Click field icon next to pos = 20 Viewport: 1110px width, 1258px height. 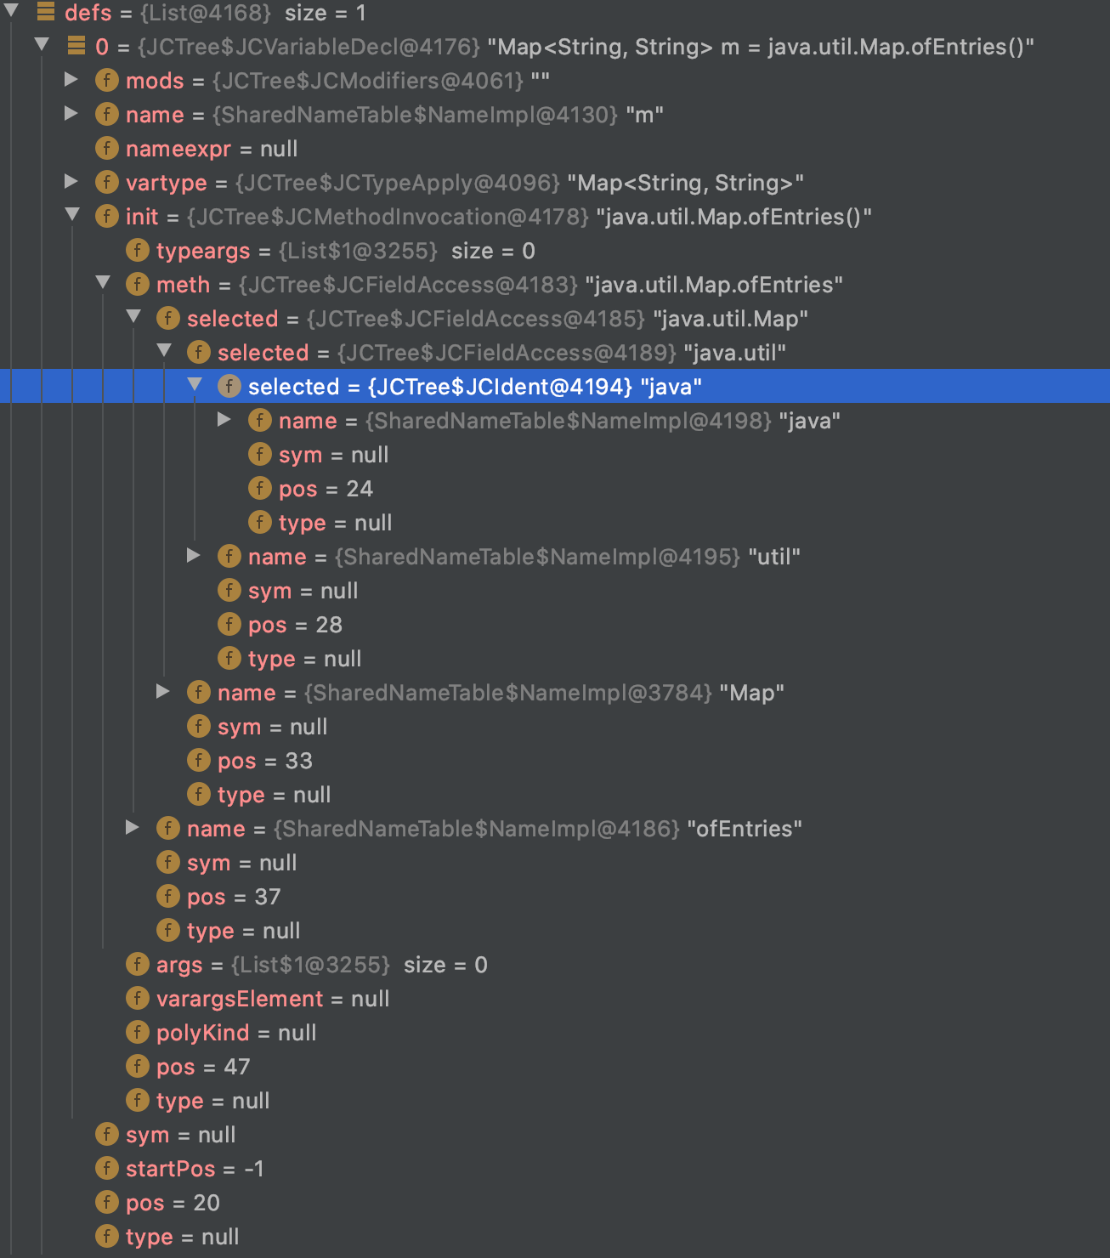click(107, 1202)
